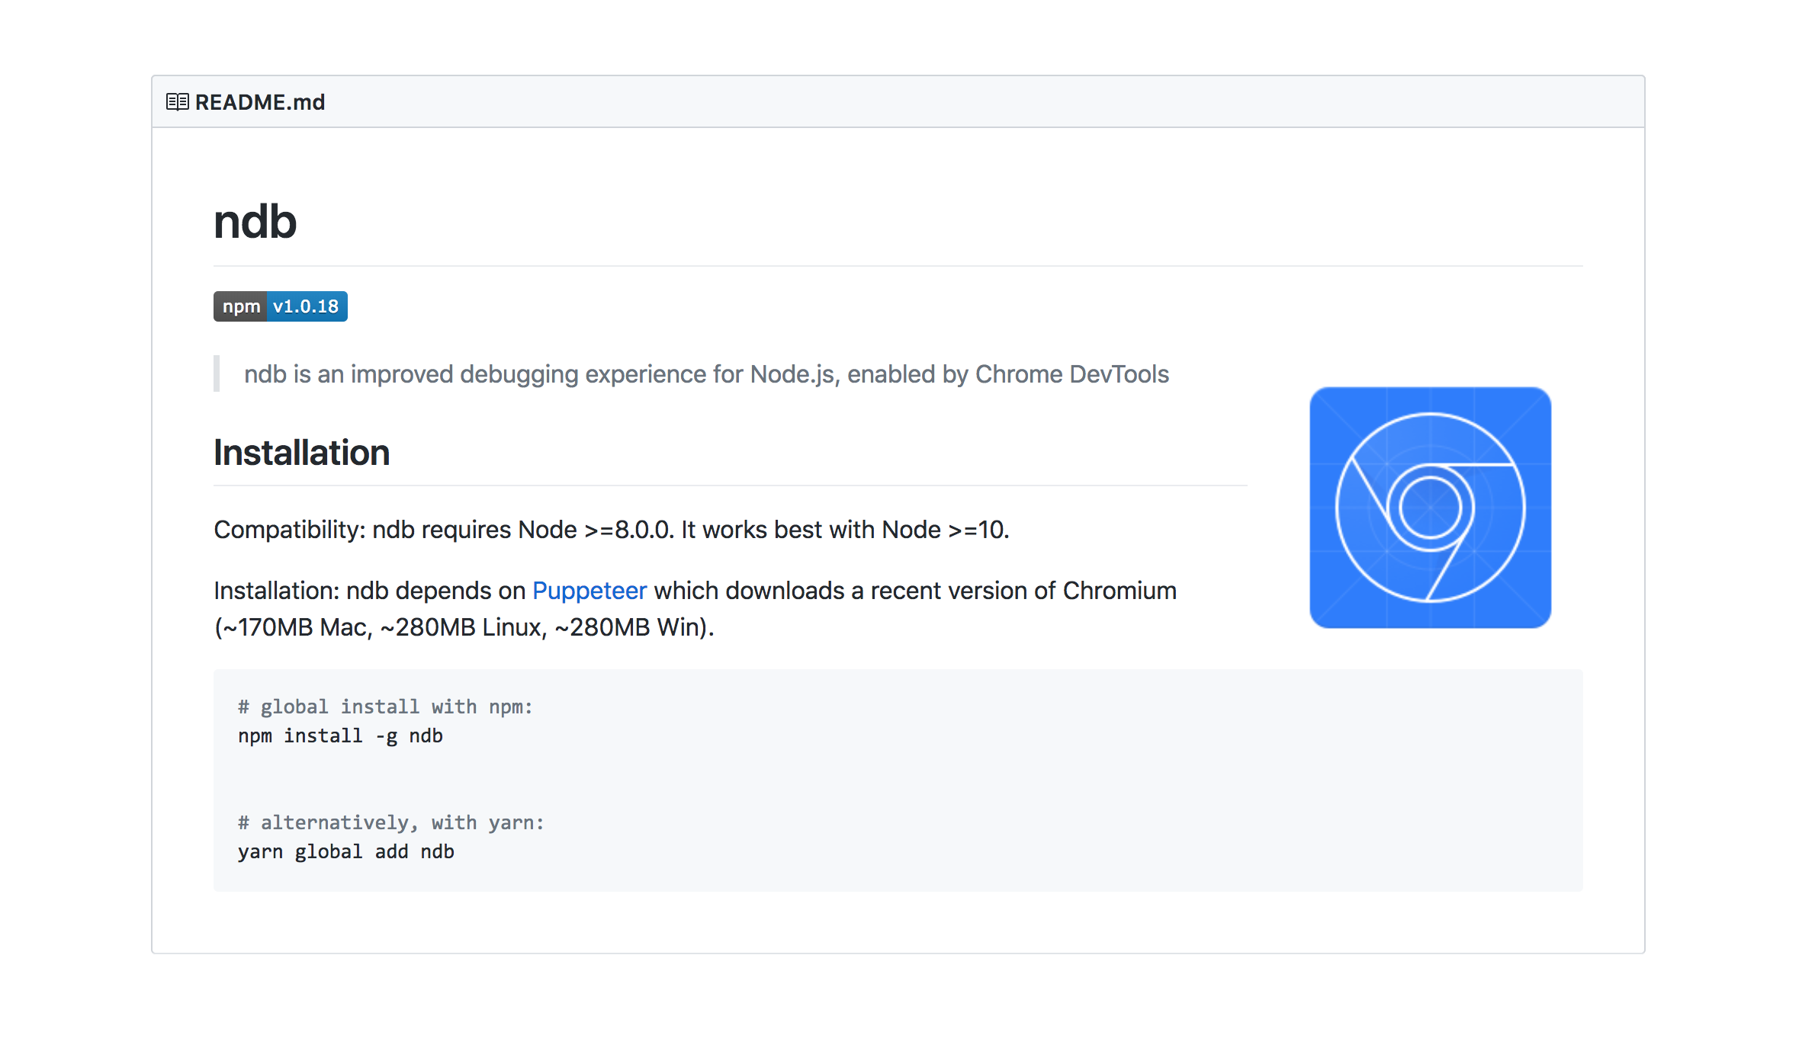Click the Chromium blueprint logo image

(x=1430, y=508)
